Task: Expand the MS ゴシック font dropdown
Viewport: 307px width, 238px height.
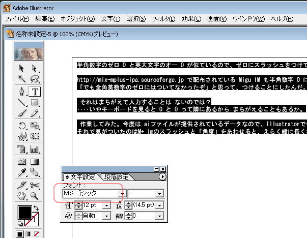Action: pos(122,194)
